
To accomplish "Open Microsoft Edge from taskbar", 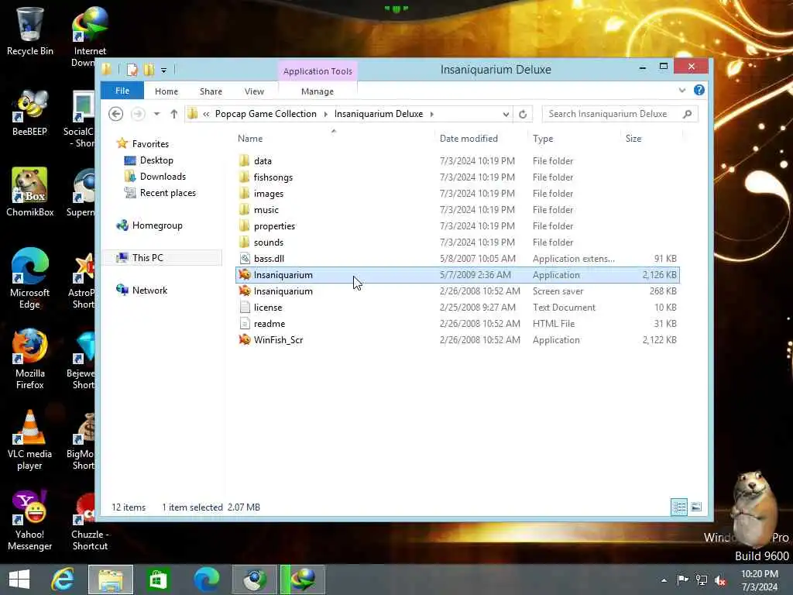I will (x=207, y=580).
